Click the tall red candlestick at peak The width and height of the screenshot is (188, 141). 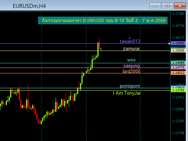99,43
